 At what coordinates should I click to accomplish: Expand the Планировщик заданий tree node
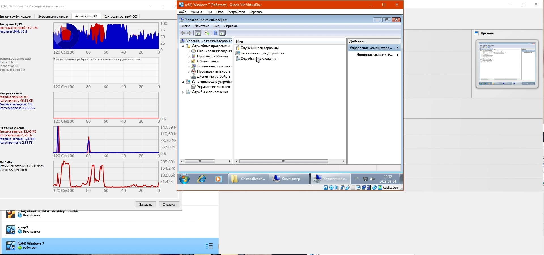(188, 51)
